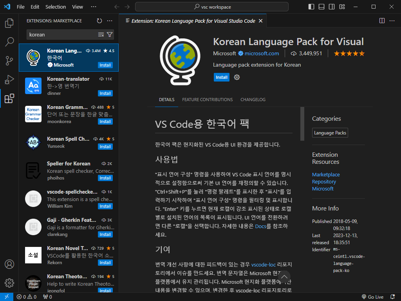Open the Microsoft resource link

(x=323, y=189)
